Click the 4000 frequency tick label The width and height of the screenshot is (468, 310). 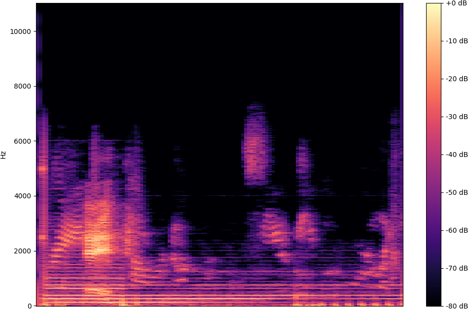(22, 196)
